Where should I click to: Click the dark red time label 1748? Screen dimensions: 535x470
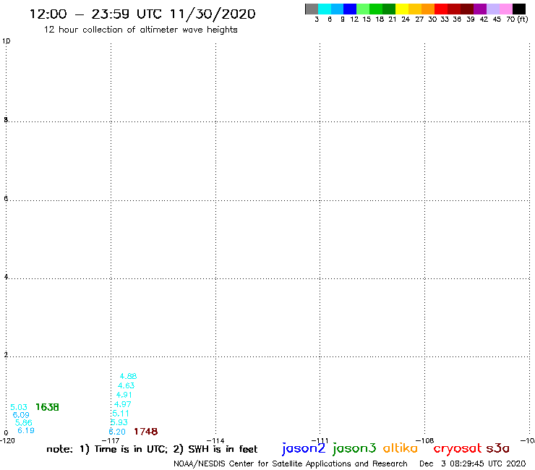(146, 432)
